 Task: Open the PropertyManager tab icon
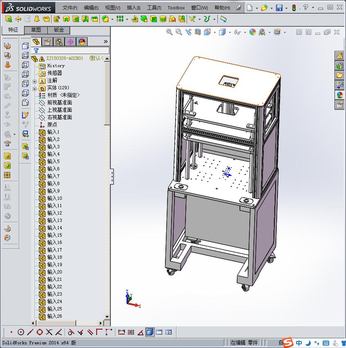pos(47,41)
